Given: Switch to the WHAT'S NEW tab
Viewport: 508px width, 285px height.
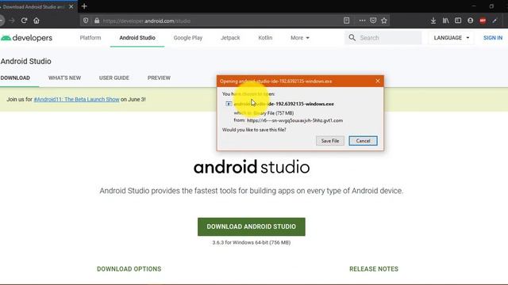Looking at the screenshot, I should [x=65, y=78].
